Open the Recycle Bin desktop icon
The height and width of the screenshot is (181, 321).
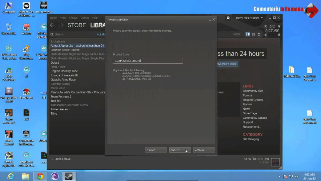point(9,29)
